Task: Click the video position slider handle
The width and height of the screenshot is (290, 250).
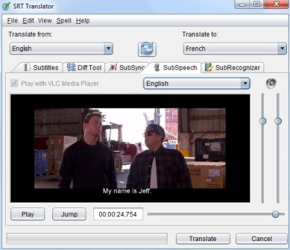Action: coord(275,214)
